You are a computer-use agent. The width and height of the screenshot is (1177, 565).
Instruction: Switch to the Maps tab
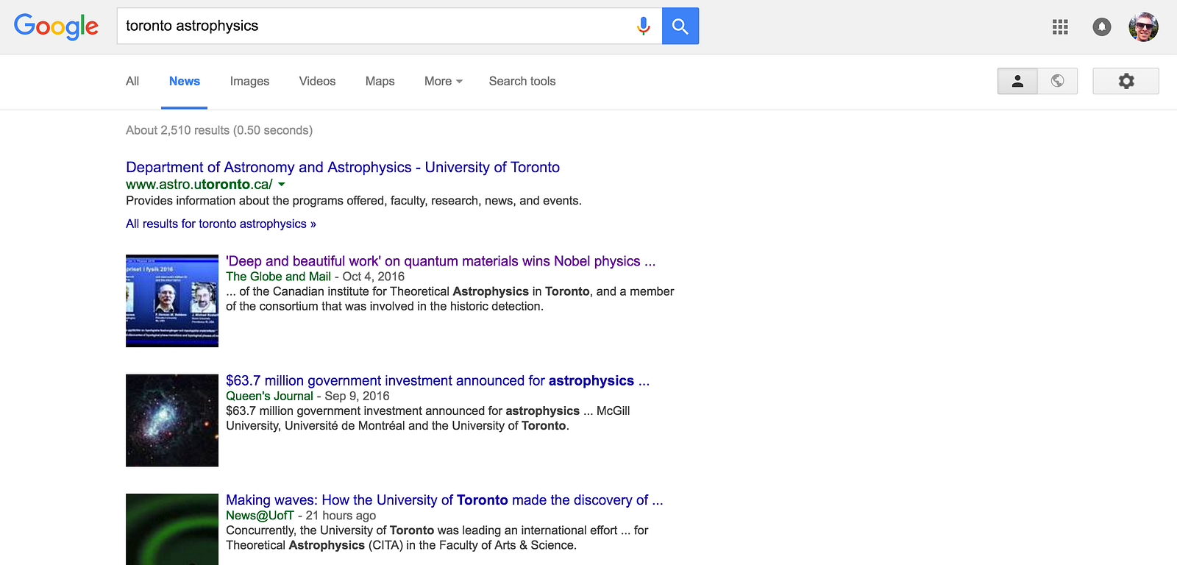pyautogui.click(x=380, y=81)
